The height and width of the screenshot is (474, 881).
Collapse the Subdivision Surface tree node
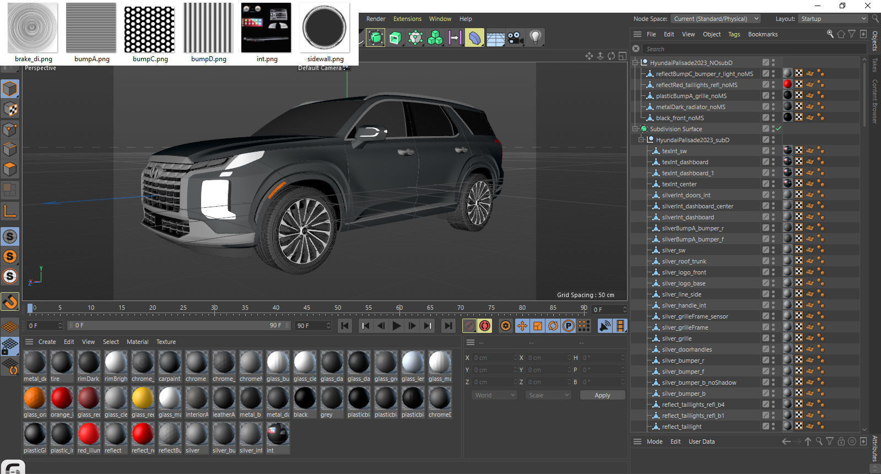635,128
